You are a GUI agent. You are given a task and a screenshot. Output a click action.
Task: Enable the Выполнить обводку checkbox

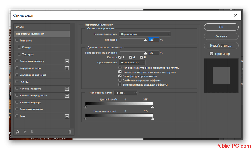tap(17, 61)
